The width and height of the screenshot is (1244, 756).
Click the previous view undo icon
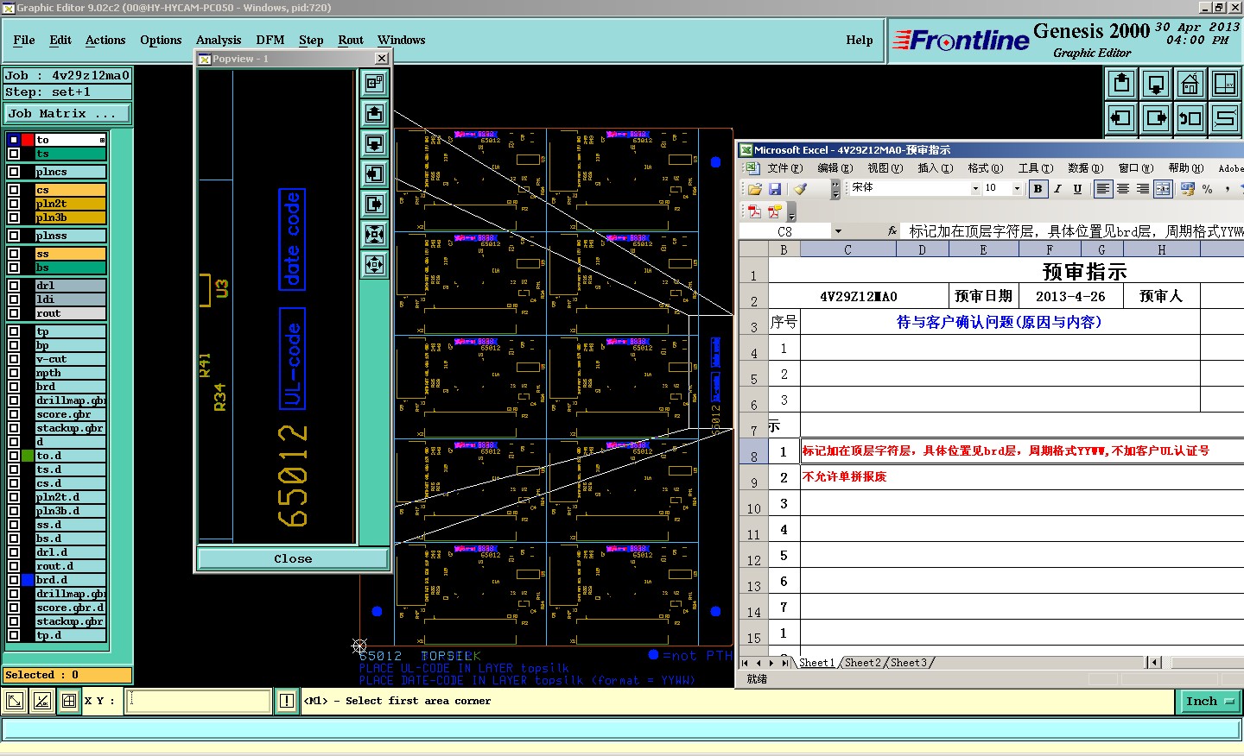[x=1190, y=117]
